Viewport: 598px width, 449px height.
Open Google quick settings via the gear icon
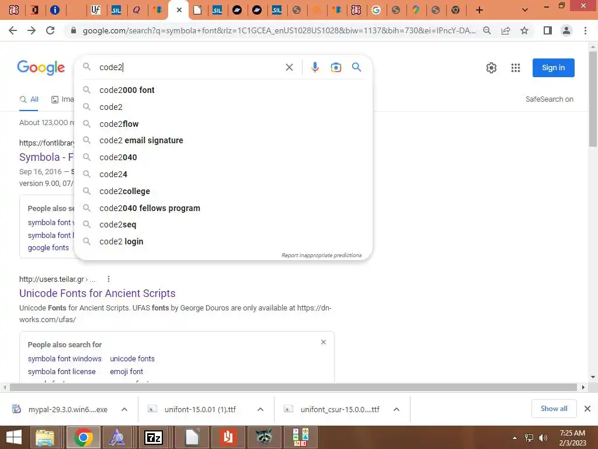click(x=491, y=68)
